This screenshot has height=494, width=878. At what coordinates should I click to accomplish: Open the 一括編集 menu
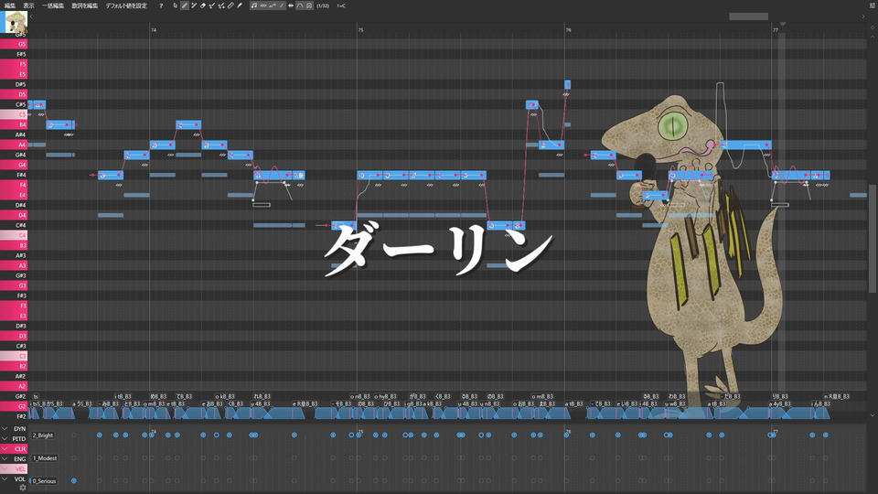point(53,5)
